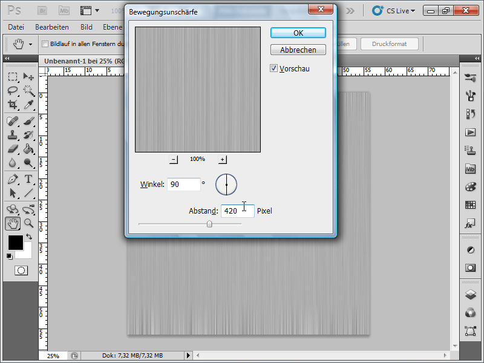
Task: Zoom in the blur preview
Action: [222, 159]
